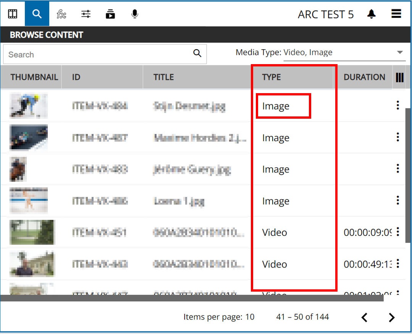
Task: Click the notification bell icon
Action: tap(371, 14)
